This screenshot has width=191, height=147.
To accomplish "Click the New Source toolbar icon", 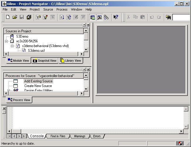I will point(38,17).
